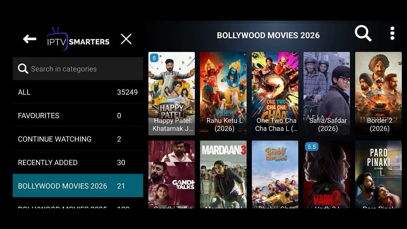Open Paro Pinaki movie poster
Screen dimensions: 407x229
(378, 175)
